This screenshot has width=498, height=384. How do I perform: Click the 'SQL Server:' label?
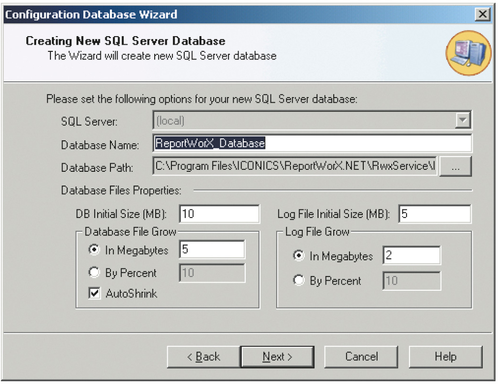[x=89, y=121]
